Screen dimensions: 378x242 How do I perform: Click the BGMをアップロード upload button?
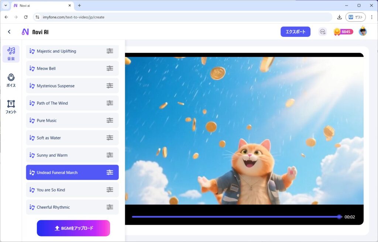(73, 228)
